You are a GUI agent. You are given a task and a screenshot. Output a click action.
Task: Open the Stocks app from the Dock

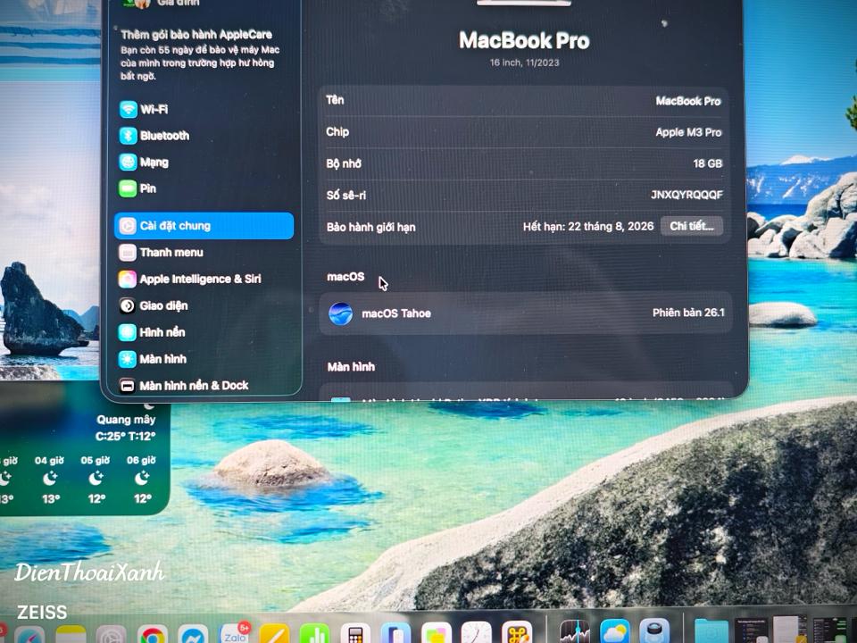pos(576,632)
